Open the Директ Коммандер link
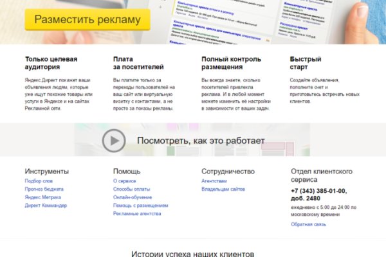 46,206
